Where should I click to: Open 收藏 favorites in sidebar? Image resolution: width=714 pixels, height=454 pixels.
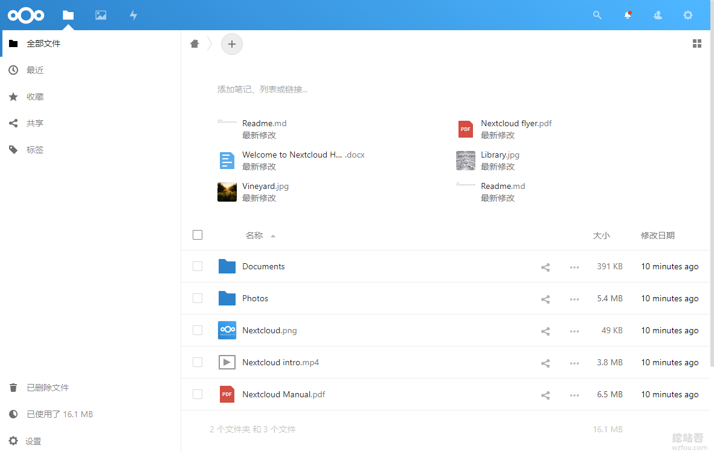point(91,97)
